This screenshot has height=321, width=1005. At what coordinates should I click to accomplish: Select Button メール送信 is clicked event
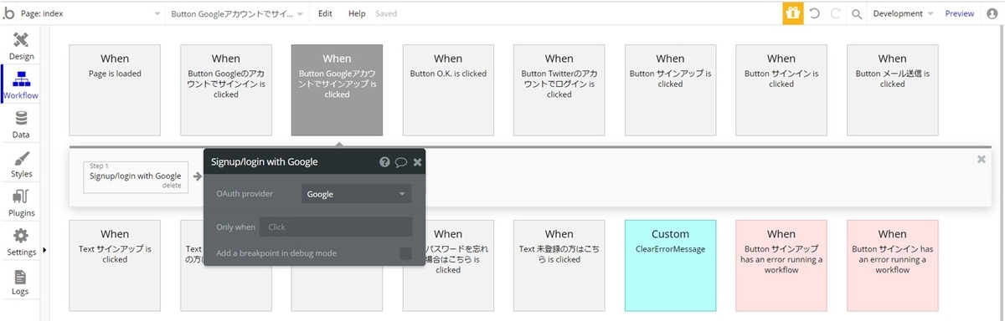[x=892, y=89]
